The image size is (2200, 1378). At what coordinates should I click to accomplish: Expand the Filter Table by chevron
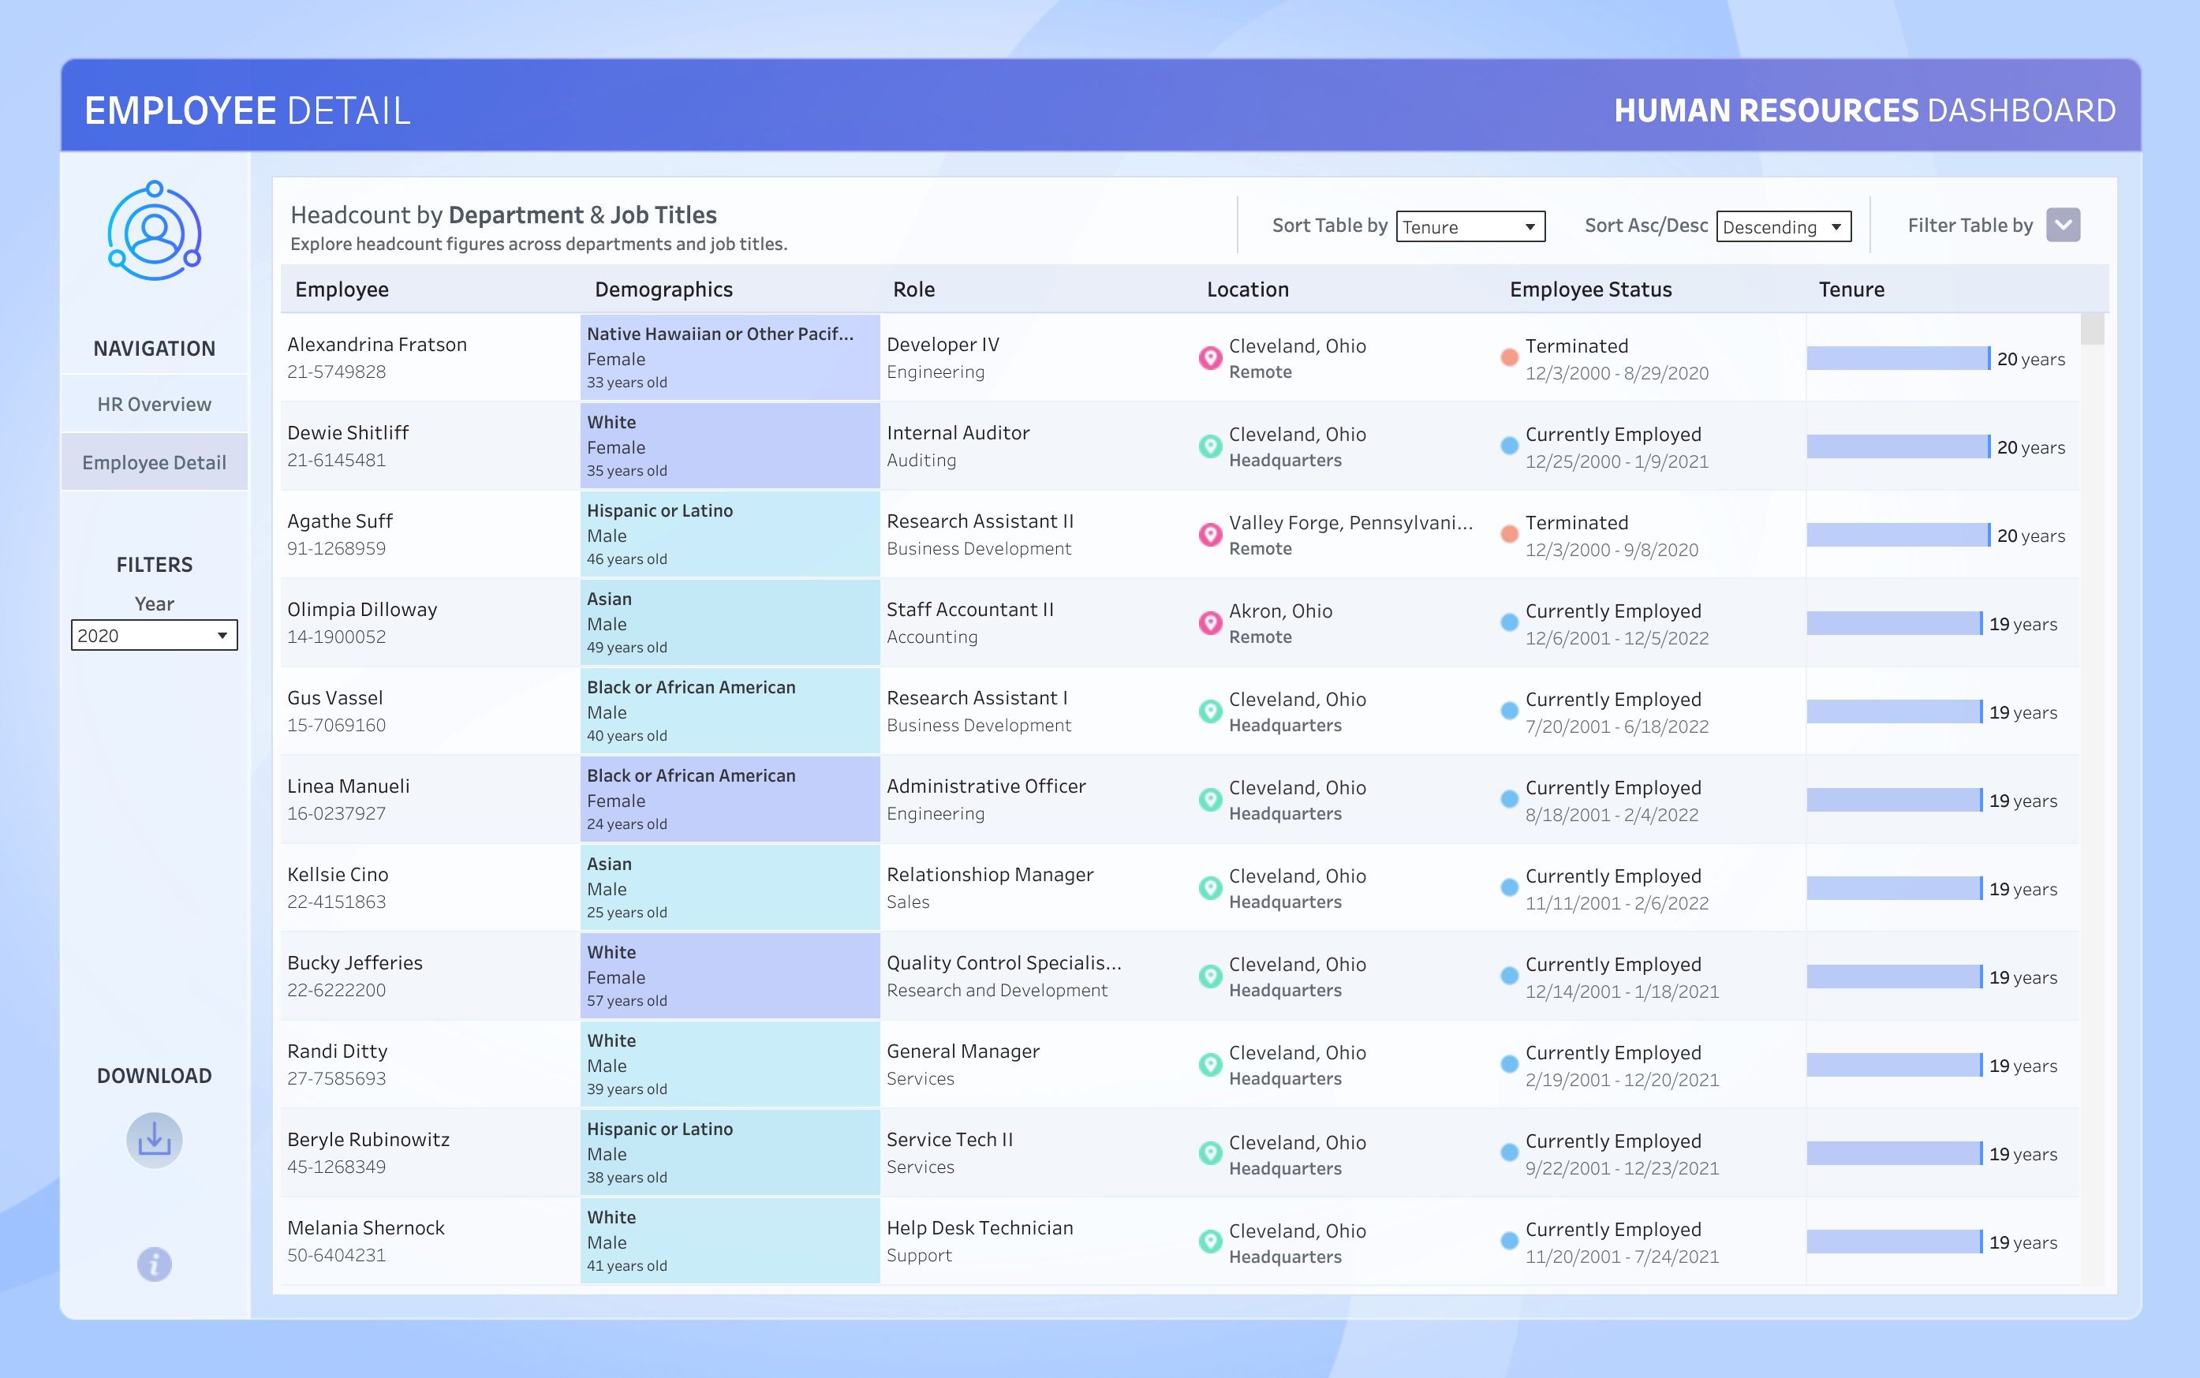tap(2063, 225)
